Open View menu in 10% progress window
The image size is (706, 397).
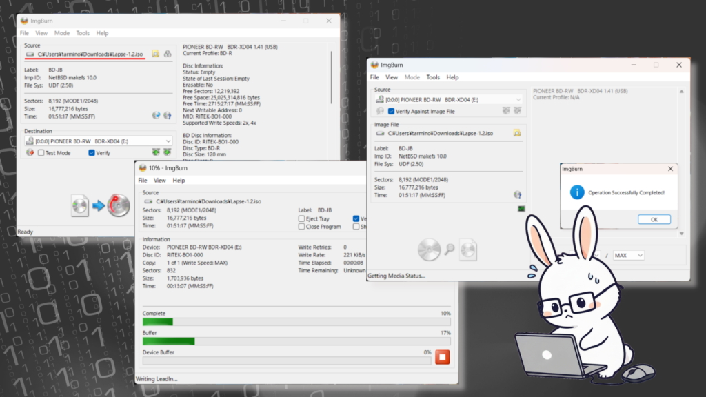point(160,180)
